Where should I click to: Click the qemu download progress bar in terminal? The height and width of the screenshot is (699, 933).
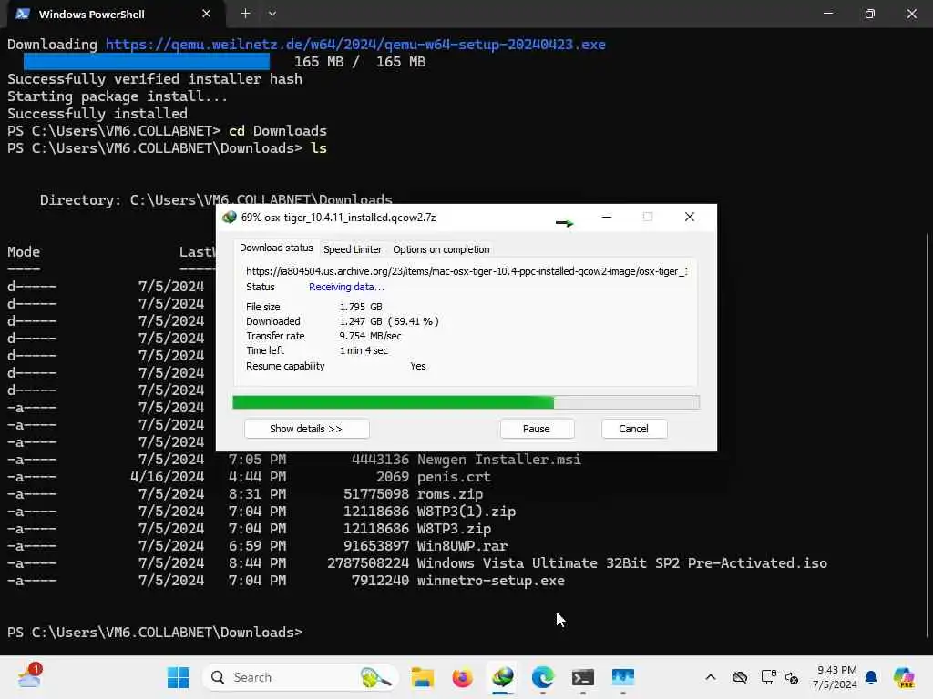(147, 61)
